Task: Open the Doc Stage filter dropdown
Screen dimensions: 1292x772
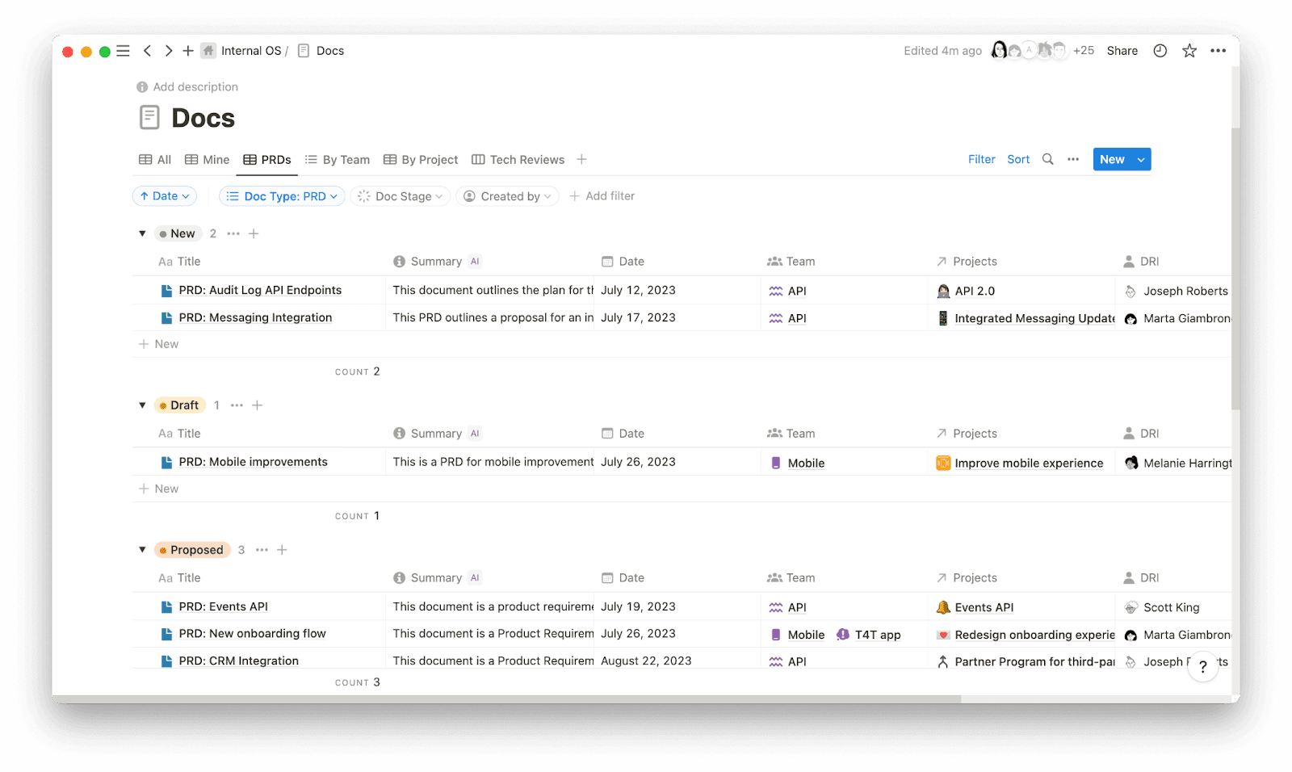Action: tap(400, 195)
